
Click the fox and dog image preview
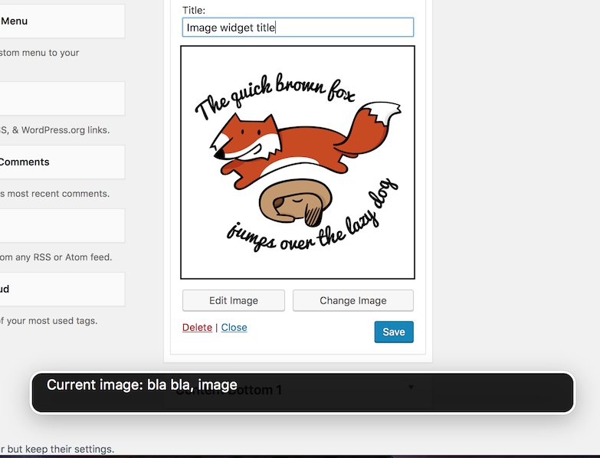click(298, 162)
